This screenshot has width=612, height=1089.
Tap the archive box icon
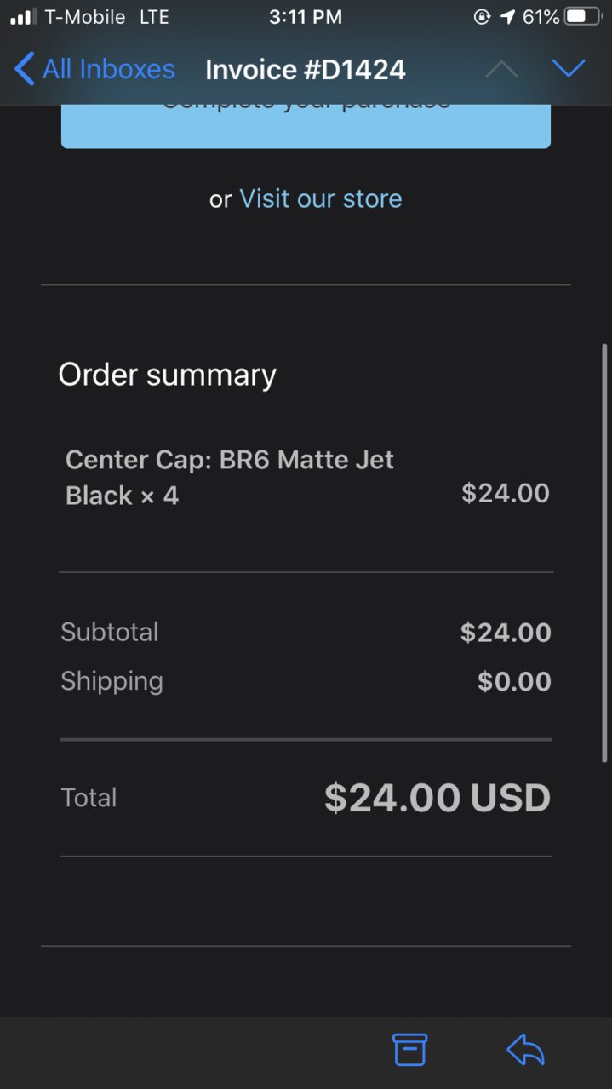pos(409,1050)
